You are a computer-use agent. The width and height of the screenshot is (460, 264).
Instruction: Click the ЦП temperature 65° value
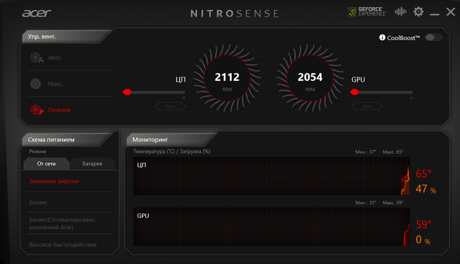coord(423,173)
